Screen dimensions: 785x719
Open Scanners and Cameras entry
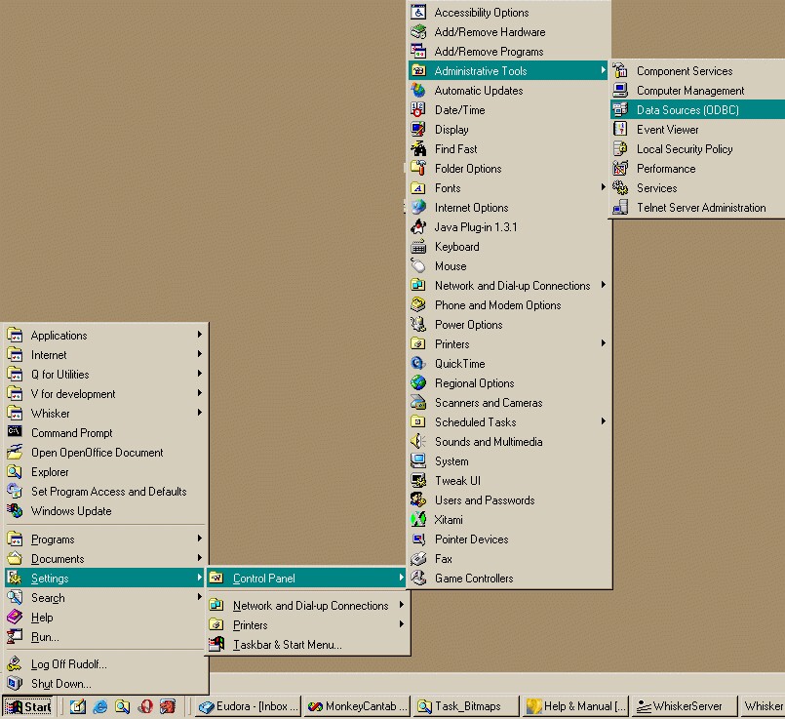coord(509,403)
